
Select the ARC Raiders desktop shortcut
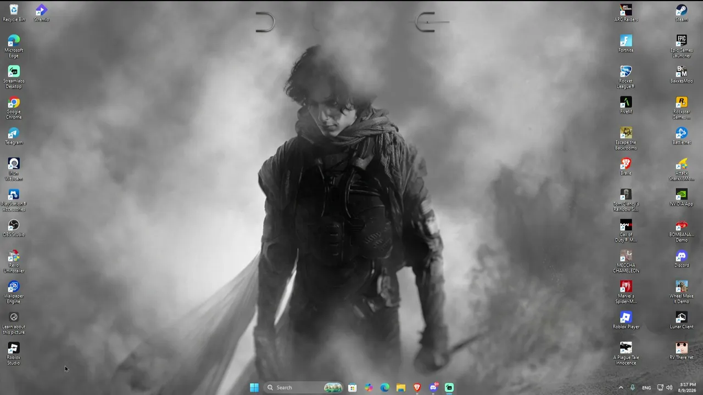coord(626,13)
